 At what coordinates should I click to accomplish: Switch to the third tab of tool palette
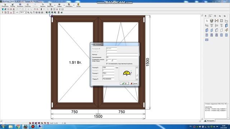[x=215, y=16]
